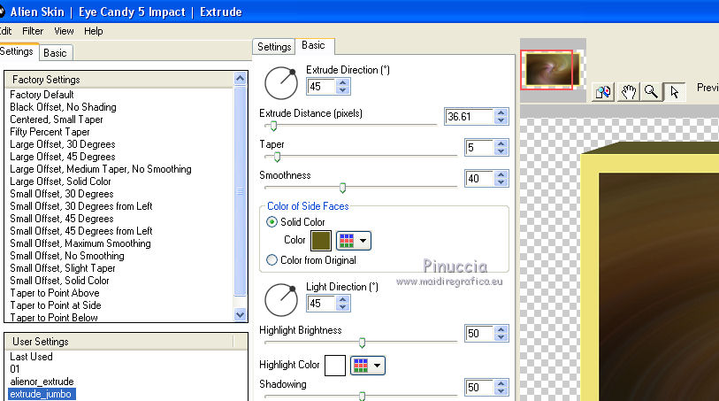This screenshot has width=719, height=401.
Task: Click the Highlight Brightness slider handle
Action: click(362, 343)
